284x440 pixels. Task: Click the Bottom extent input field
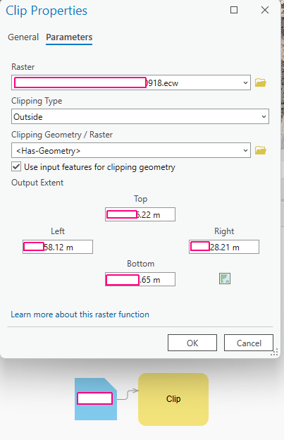140,279
